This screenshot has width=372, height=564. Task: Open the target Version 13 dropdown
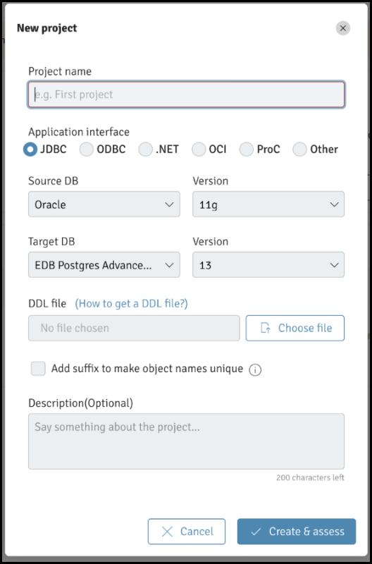click(x=268, y=265)
